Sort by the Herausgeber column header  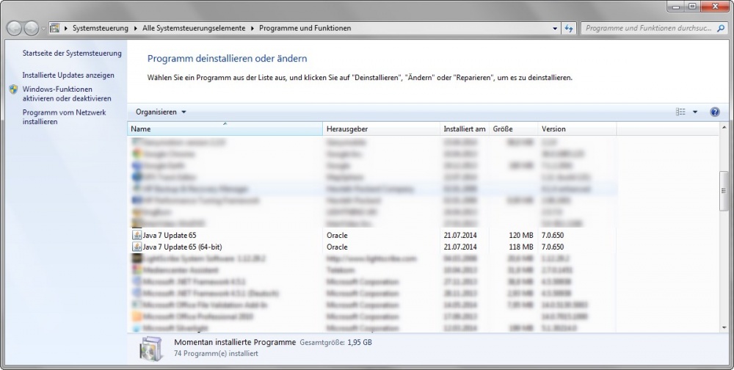[381, 129]
